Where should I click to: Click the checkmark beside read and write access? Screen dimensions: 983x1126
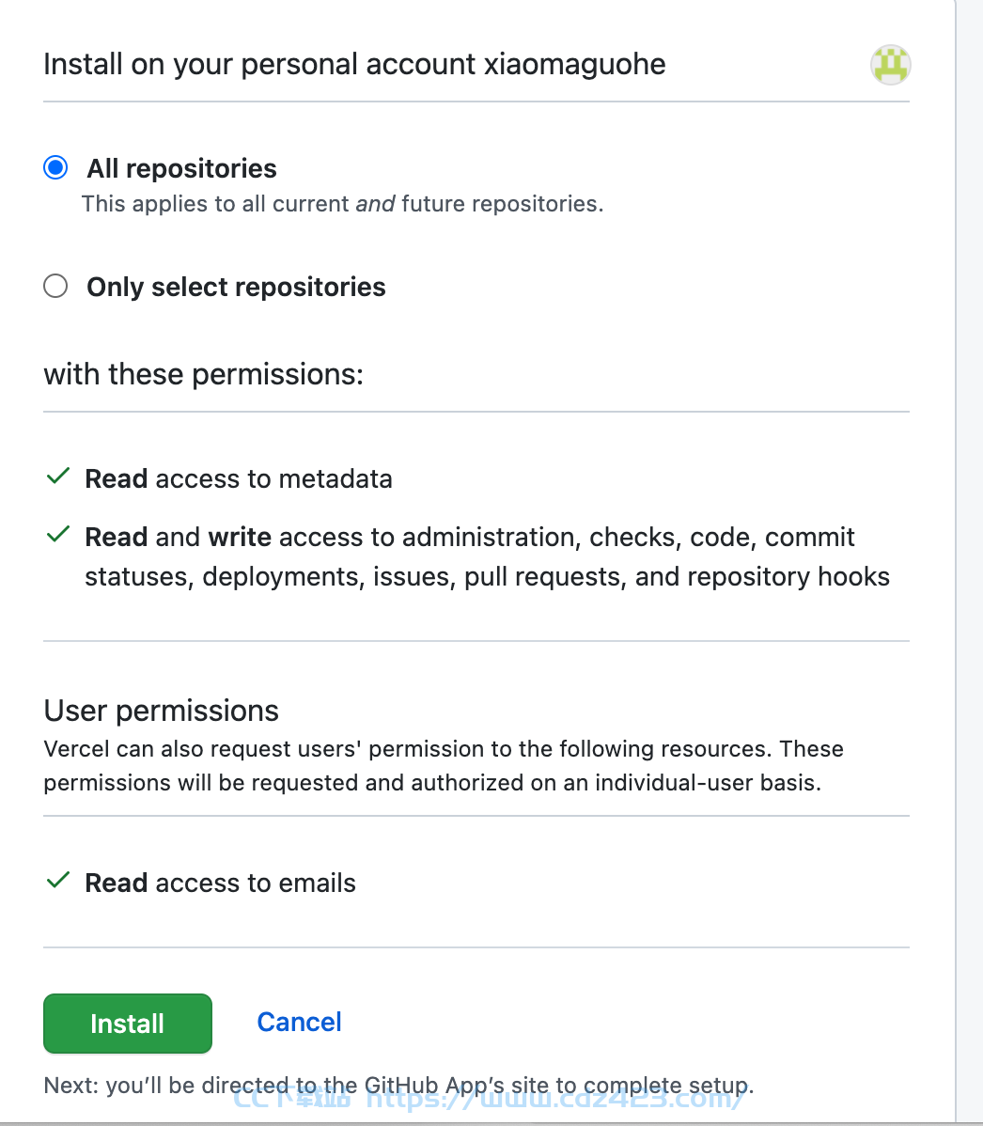coord(57,534)
